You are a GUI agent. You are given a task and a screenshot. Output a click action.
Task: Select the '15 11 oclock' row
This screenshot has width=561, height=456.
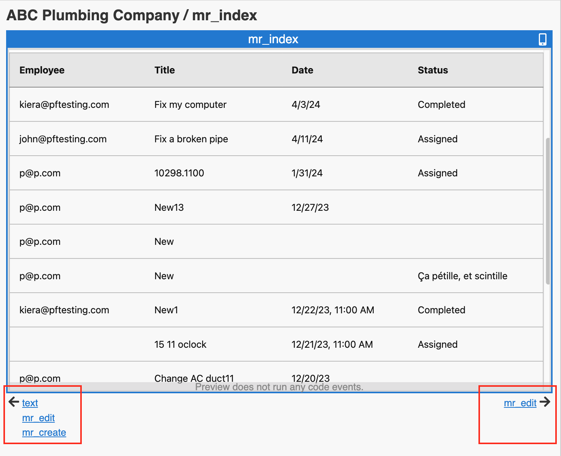tap(180, 345)
